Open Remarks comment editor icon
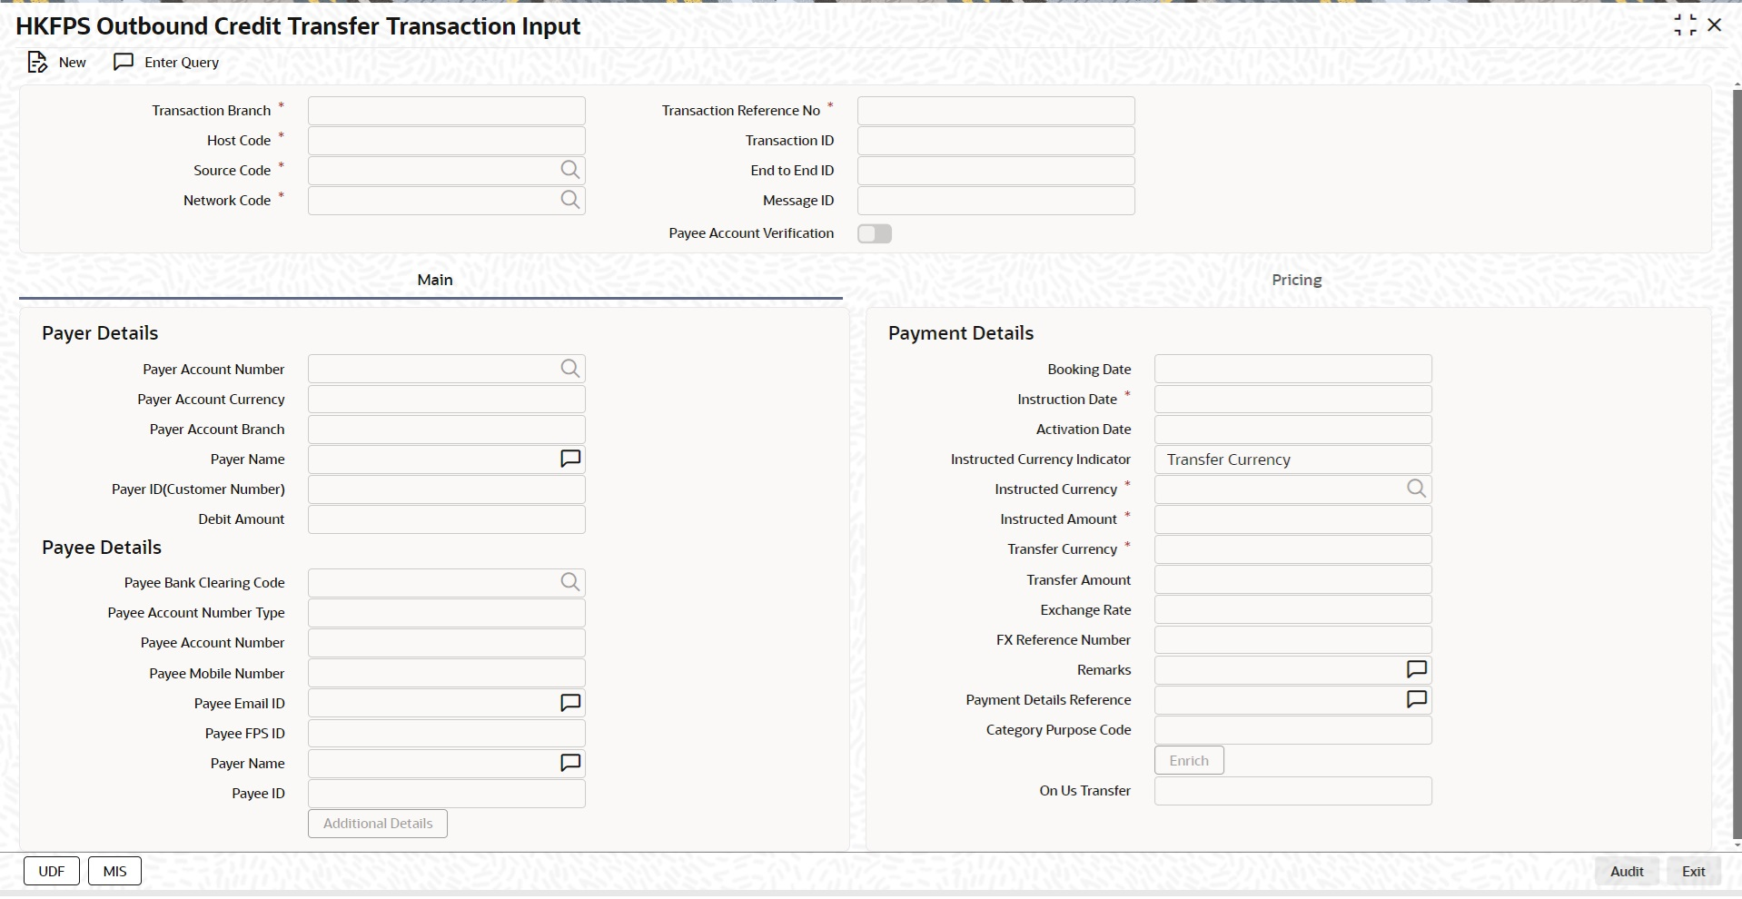Image resolution: width=1742 pixels, height=899 pixels. tap(1416, 669)
